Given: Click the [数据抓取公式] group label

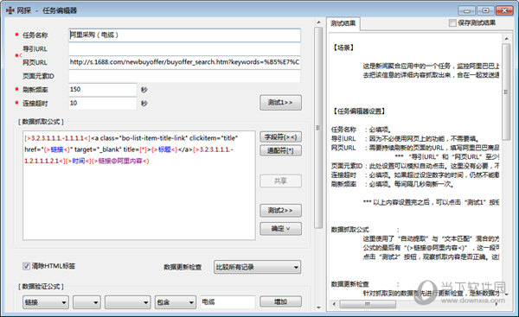Looking at the screenshot, I should (41, 122).
